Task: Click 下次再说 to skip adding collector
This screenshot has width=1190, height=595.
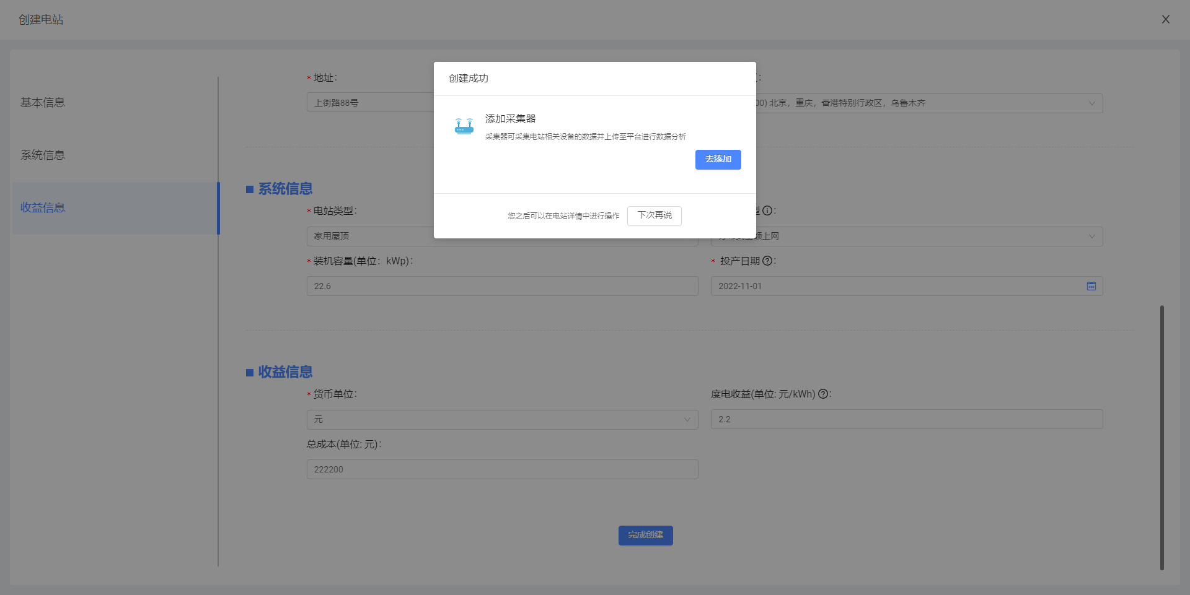Action: [654, 215]
